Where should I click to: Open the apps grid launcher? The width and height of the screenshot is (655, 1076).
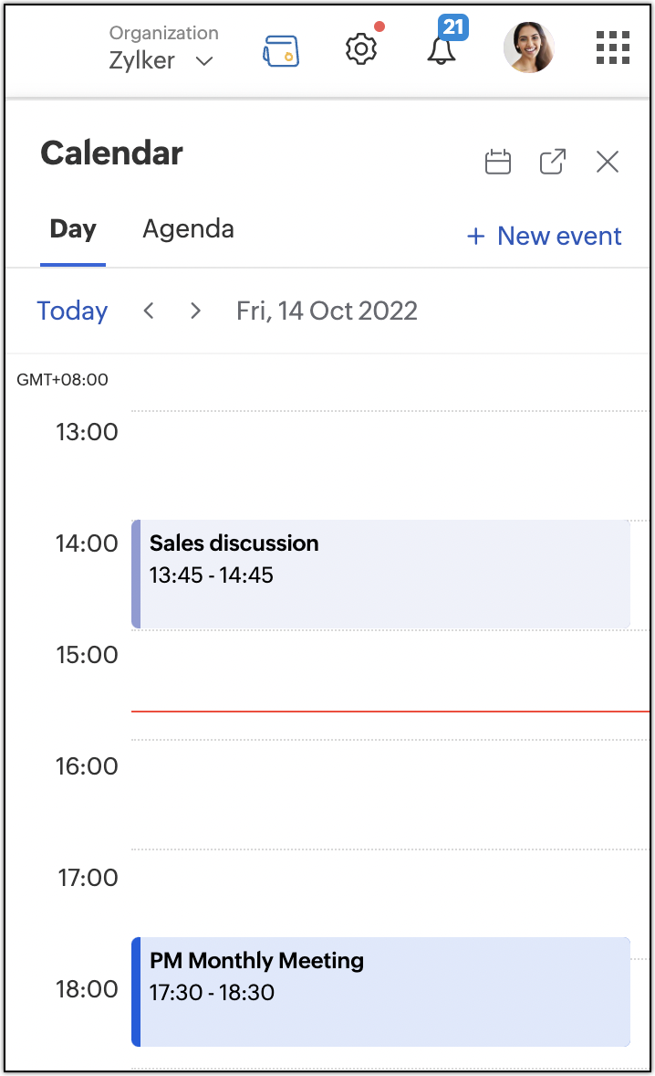point(613,47)
